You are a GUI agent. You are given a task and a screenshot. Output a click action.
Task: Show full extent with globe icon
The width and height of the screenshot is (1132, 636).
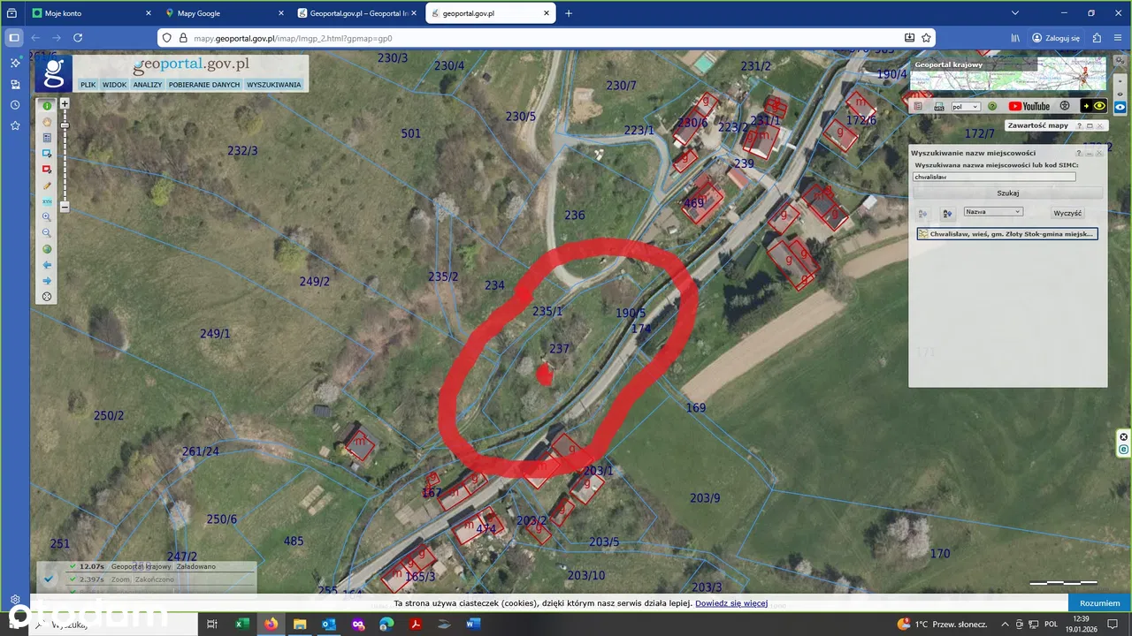[47, 249]
